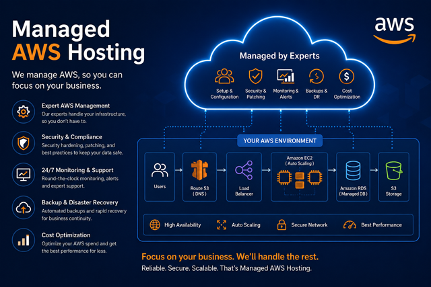Screen dimensions: 431x287
Task: Click the Users icon in the environment
Action: tap(160, 171)
